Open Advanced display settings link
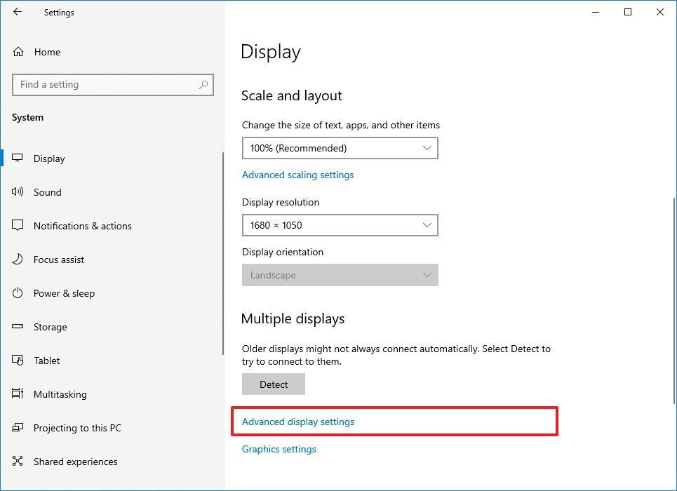 click(297, 422)
